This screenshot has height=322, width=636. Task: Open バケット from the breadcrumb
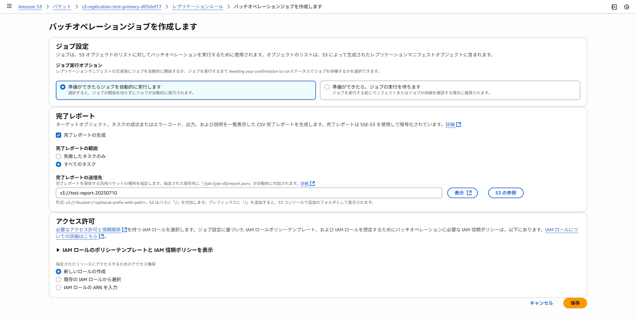point(62,6)
